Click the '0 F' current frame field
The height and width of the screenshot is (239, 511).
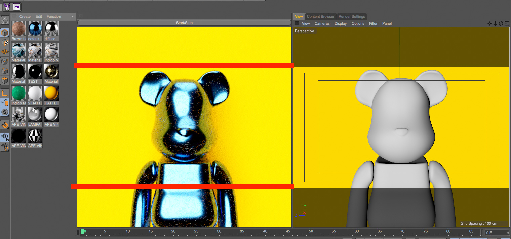[495, 233]
